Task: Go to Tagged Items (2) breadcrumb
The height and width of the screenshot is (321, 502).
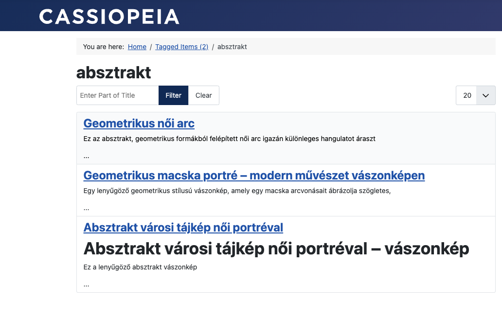Action: point(181,47)
